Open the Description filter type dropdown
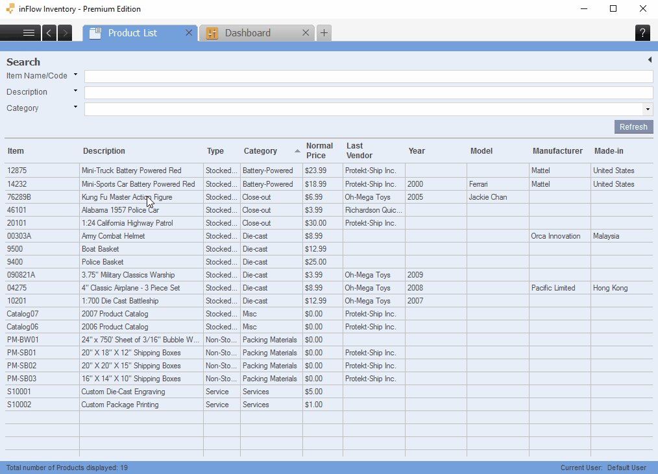 (x=75, y=91)
